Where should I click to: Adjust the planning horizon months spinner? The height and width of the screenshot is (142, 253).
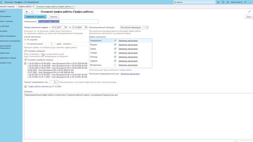[x=57, y=82]
